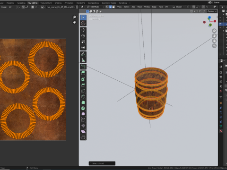Click the 3D viewport pan hand gizmo
The width and height of the screenshot is (227, 170).
214,36
